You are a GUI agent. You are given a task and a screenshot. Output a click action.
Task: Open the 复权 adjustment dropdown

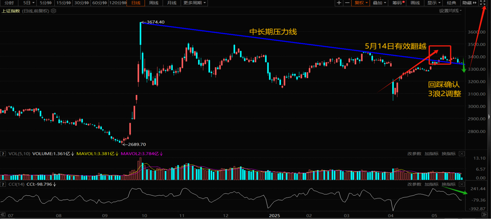click(x=361, y=3)
